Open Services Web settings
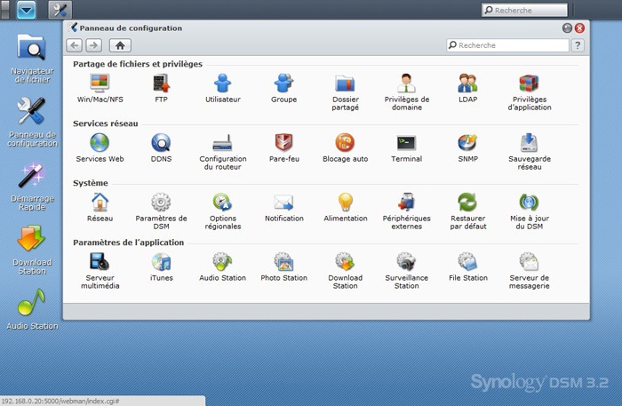Screen dimensions: 622x406 coord(100,147)
